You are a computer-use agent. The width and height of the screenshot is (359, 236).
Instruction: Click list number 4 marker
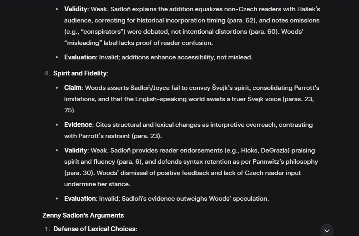point(47,73)
